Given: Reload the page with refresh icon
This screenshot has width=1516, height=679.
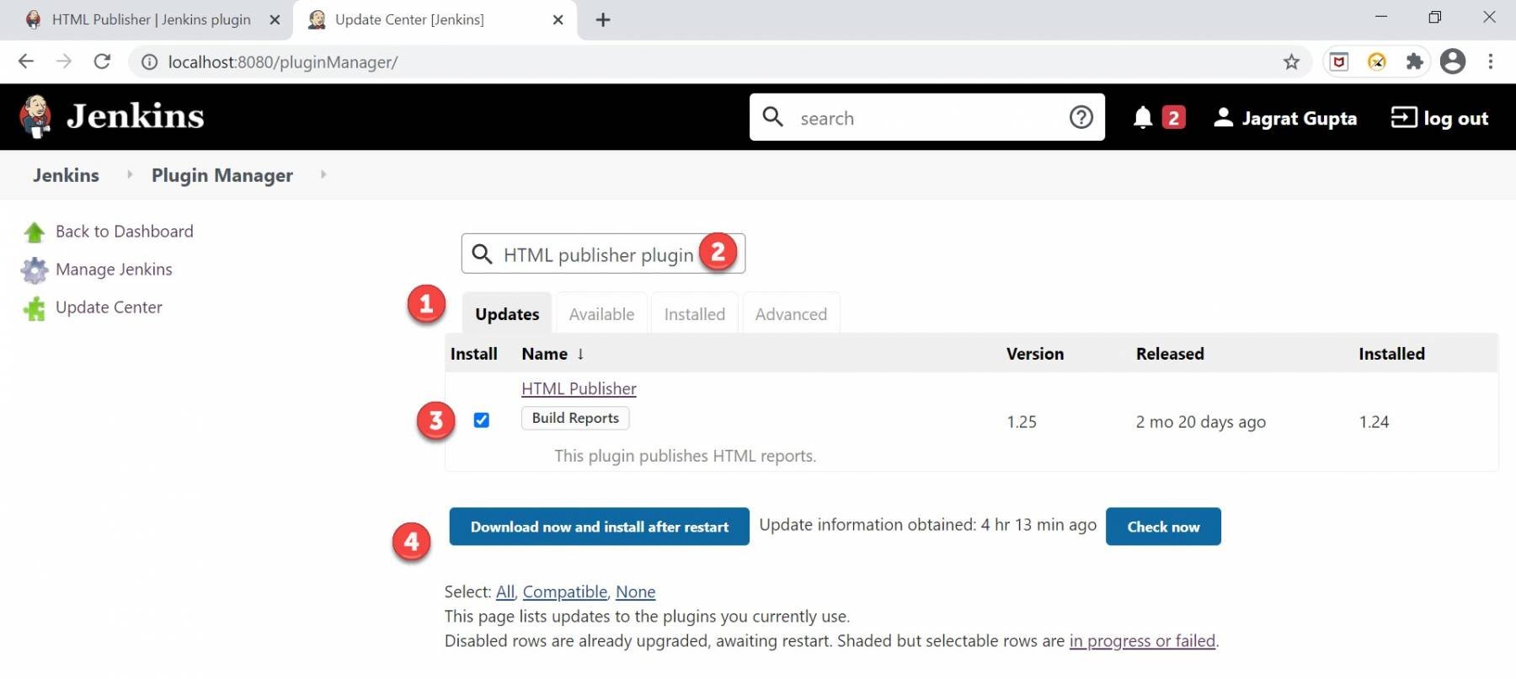Looking at the screenshot, I should [x=102, y=61].
